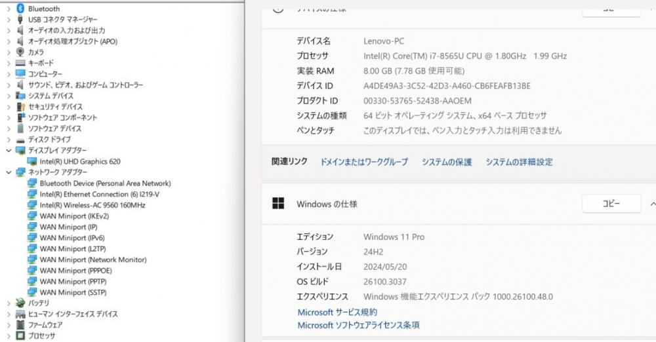Click the ヒューマン インターフェイス デバイス icon
Image resolution: width=656 pixels, height=342 pixels.
(20, 314)
